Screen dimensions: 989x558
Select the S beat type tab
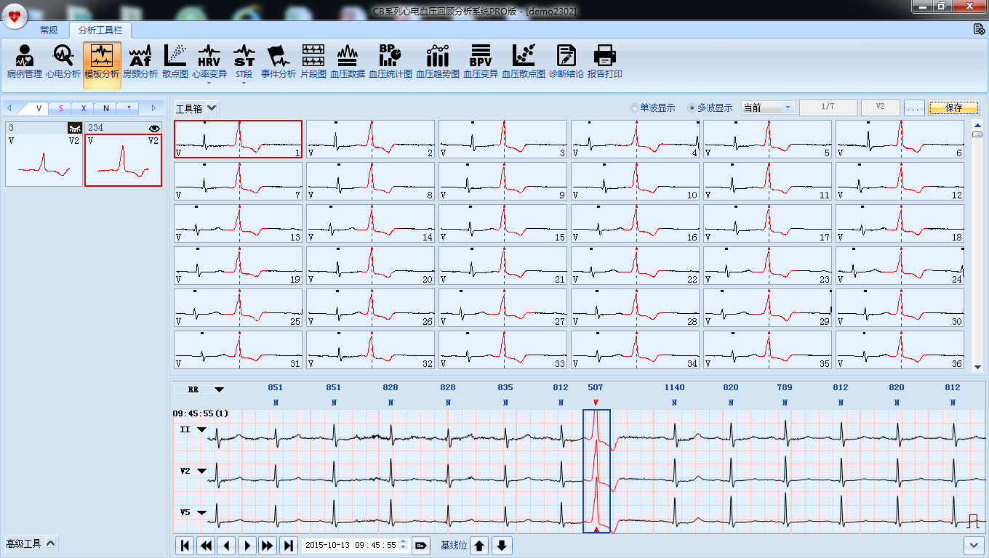click(60, 108)
